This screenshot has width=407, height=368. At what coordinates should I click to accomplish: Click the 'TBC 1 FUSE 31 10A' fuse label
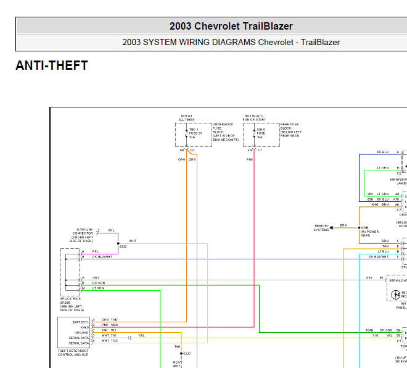click(195, 133)
